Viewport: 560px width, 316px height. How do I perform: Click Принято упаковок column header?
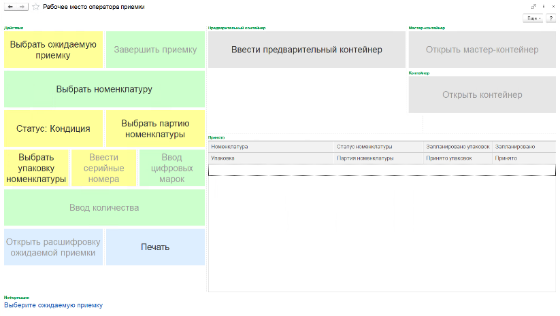(458, 158)
